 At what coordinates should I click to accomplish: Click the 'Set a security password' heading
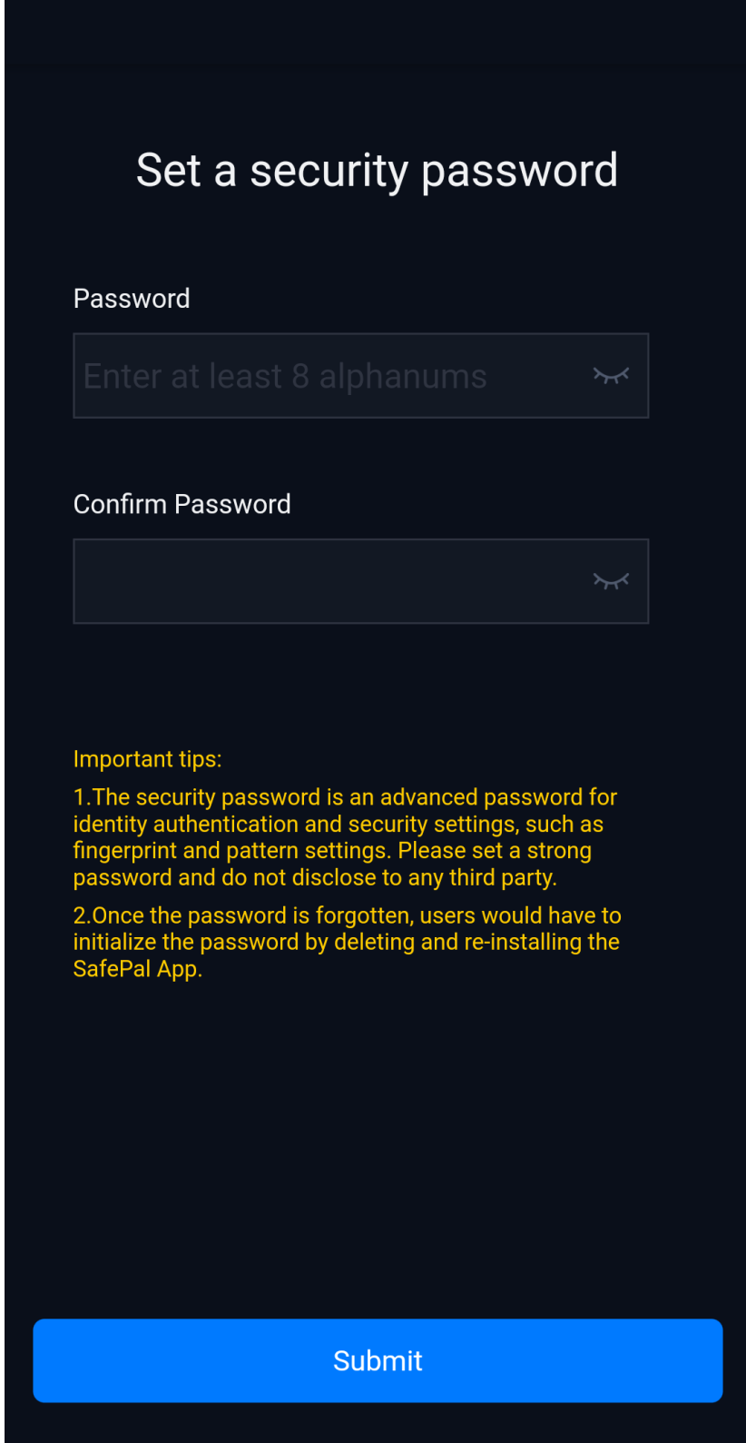pyautogui.click(x=378, y=170)
